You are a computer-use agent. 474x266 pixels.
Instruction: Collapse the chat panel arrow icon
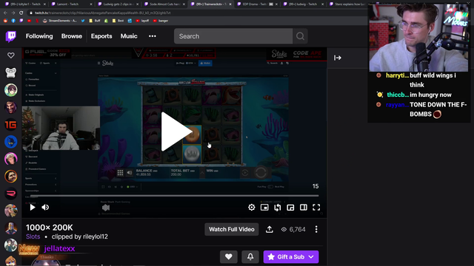tap(338, 58)
